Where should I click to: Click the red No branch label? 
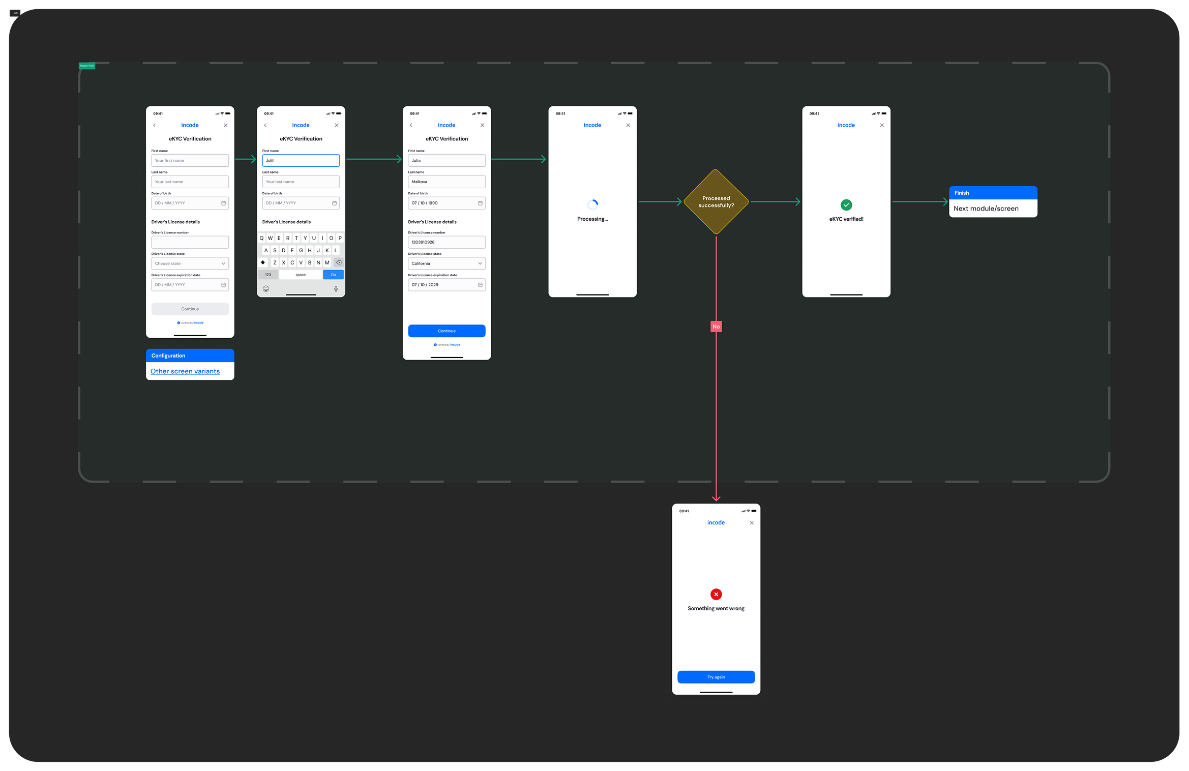716,327
